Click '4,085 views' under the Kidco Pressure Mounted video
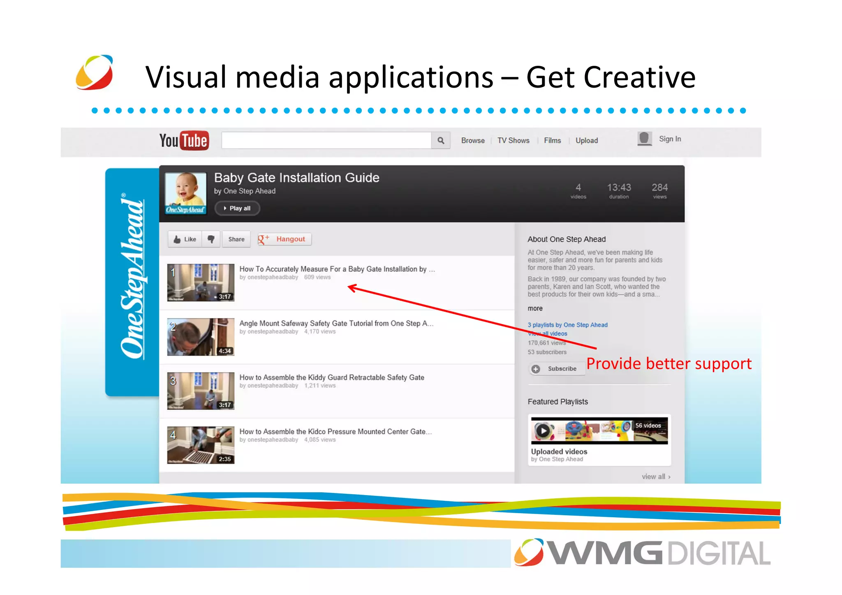Screen dimensions: 842x595 (320, 440)
